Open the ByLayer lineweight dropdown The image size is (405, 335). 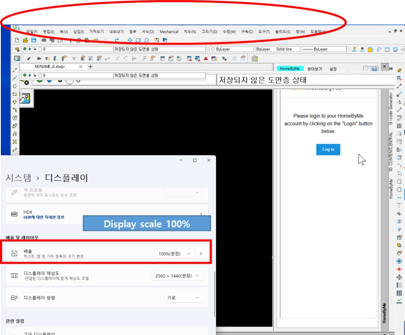[x=324, y=49]
